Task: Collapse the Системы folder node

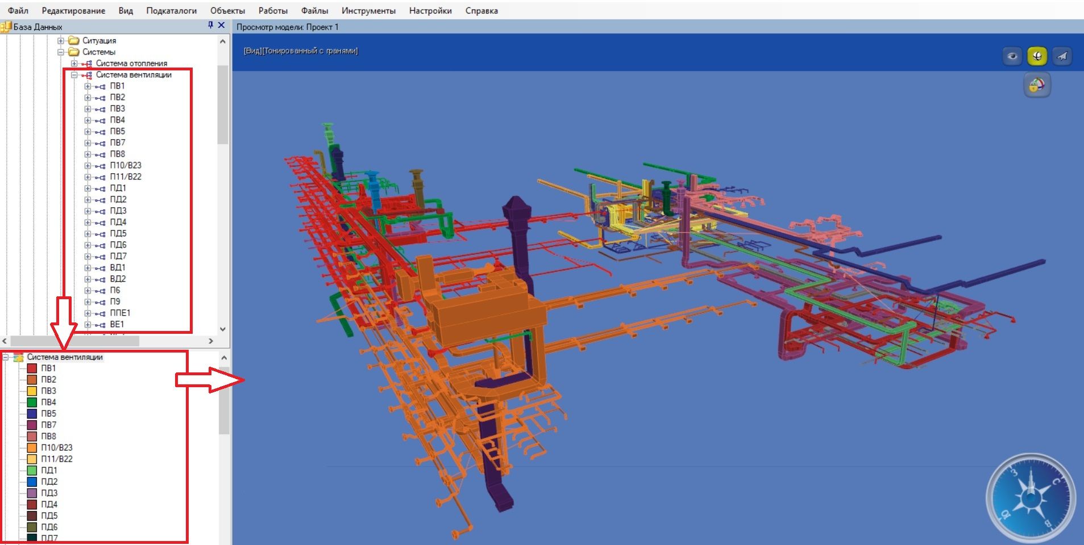Action: click(x=61, y=52)
